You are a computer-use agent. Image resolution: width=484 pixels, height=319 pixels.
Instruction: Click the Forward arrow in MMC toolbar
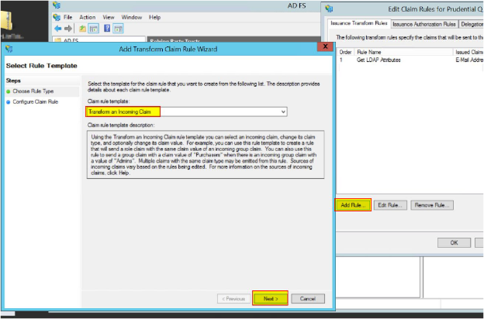click(67, 27)
